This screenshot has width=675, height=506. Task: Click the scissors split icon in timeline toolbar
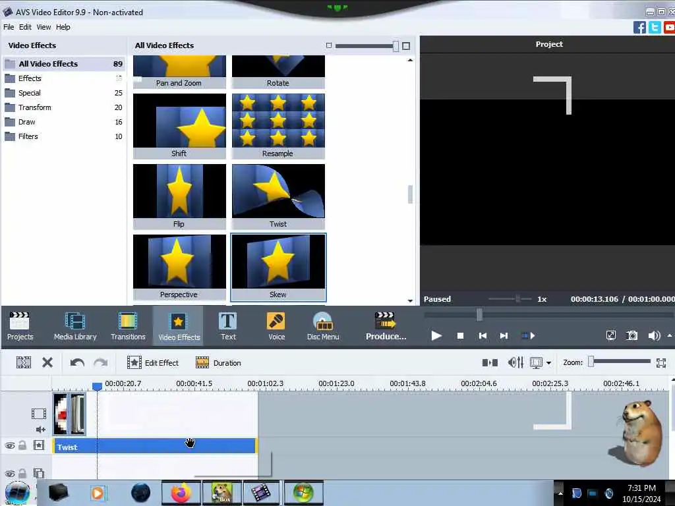click(x=24, y=363)
